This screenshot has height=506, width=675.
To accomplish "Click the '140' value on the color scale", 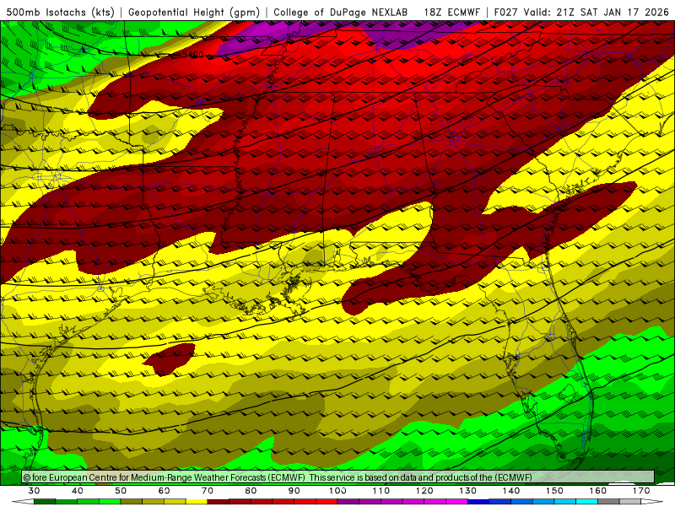I will tap(511, 491).
